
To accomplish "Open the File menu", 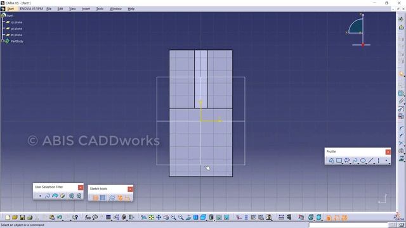I will [49, 9].
